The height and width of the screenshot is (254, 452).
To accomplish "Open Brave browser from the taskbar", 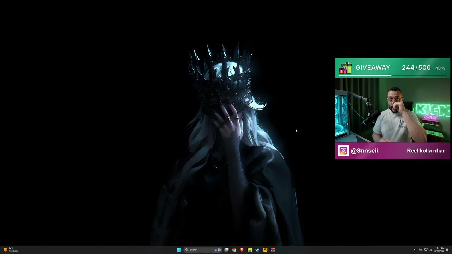I will pos(242,250).
